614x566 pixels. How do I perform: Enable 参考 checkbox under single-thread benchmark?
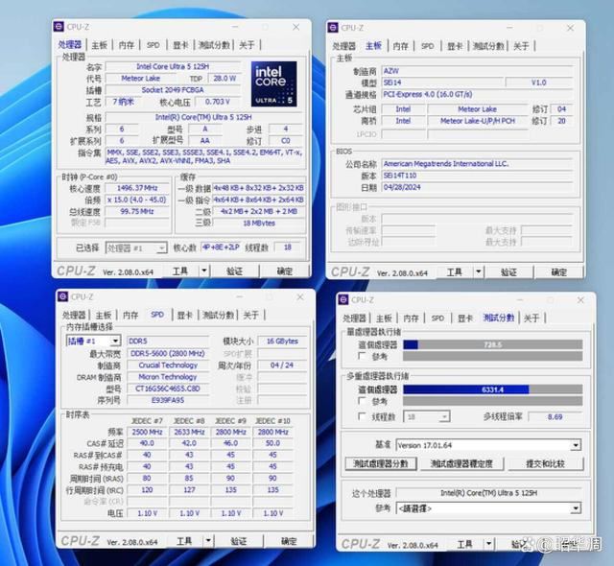point(351,357)
